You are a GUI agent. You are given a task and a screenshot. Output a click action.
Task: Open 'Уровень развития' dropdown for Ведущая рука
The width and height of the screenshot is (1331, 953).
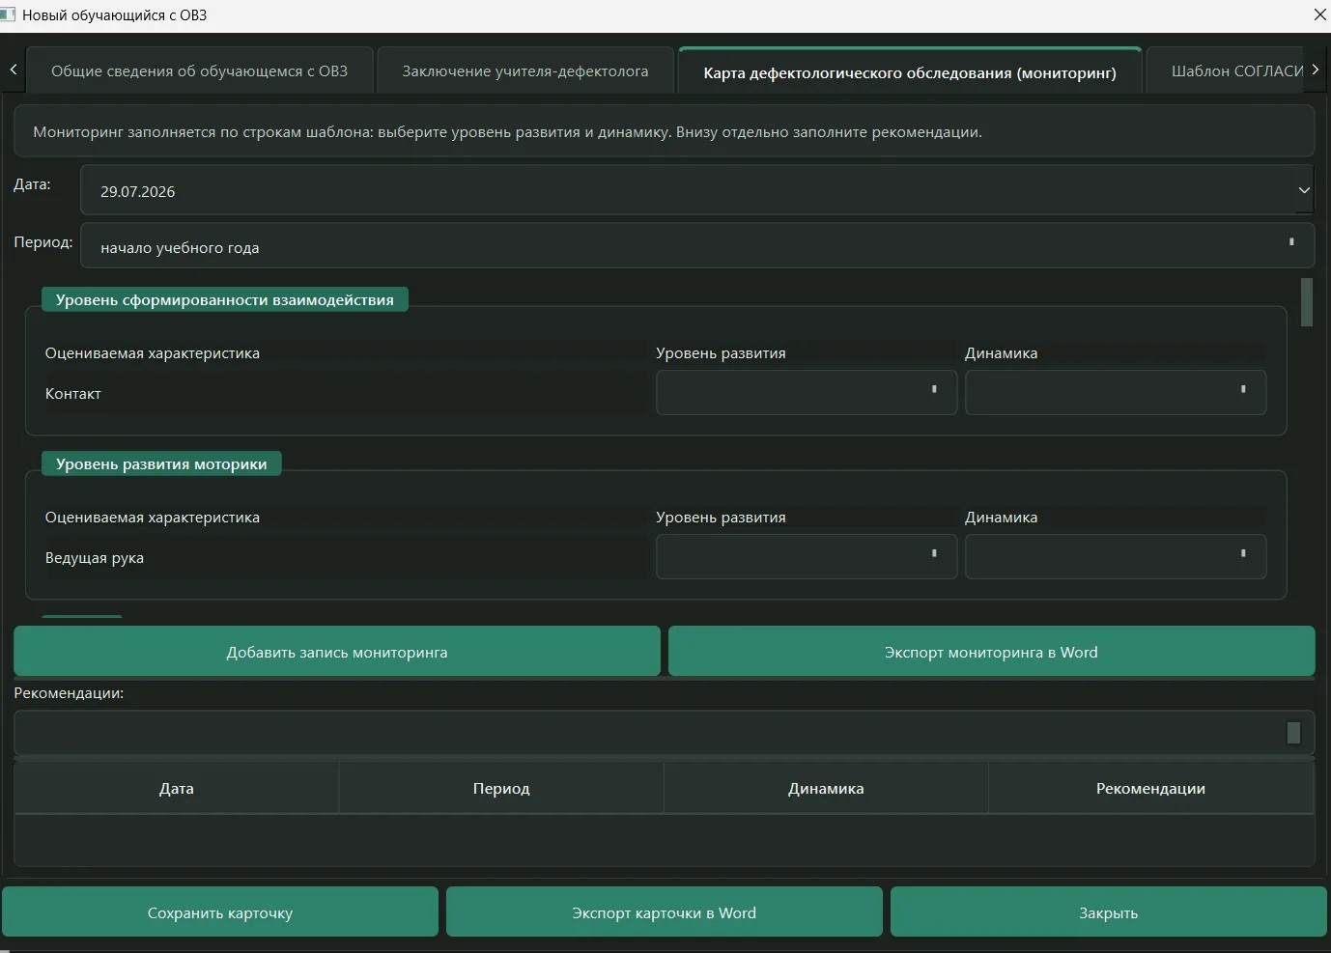coord(807,556)
